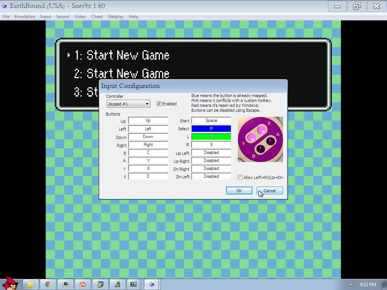Image resolution: width=387 pixels, height=290 pixels.
Task: Enable the Allow Left+Rt/Up+Dn checkbox
Action: [240, 177]
